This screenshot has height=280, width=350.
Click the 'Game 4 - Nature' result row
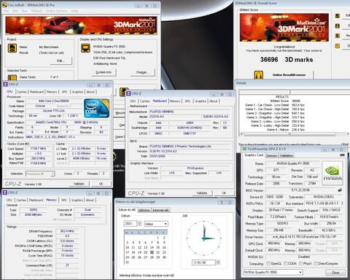click(286, 130)
